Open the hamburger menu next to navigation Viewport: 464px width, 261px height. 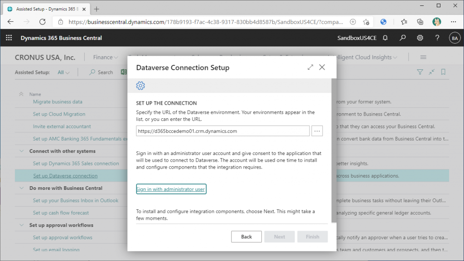pyautogui.click(x=423, y=57)
